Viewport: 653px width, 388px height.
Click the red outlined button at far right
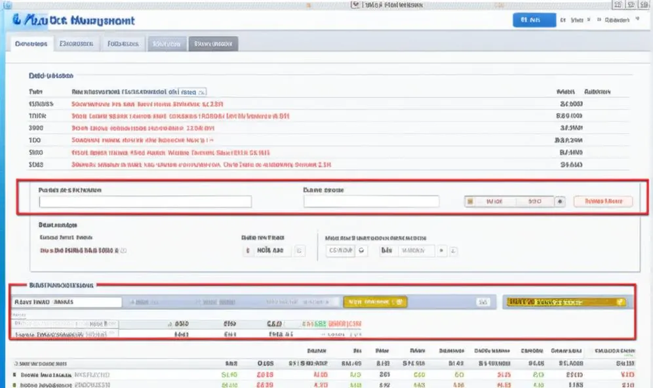tap(603, 201)
